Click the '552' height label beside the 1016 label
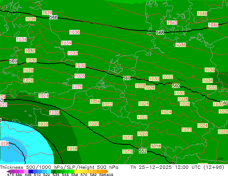This screenshot has height=176, width=228. (x=142, y=151)
